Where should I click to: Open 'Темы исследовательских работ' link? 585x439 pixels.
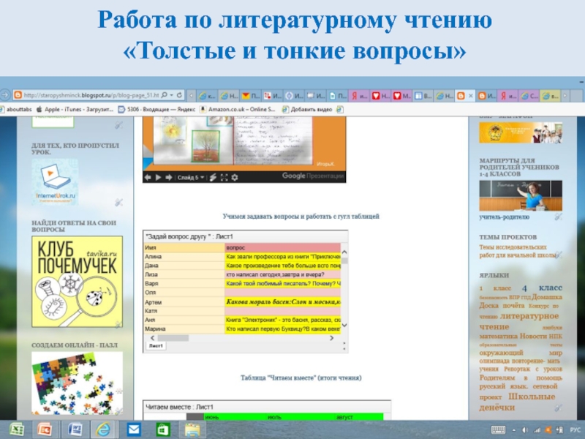tap(517, 251)
